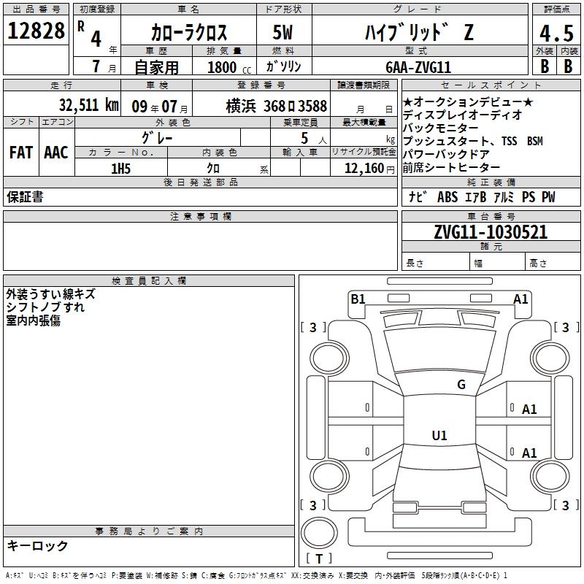Click the 4.5 evaluation score
Screen dimensions: 584x584
click(x=555, y=34)
